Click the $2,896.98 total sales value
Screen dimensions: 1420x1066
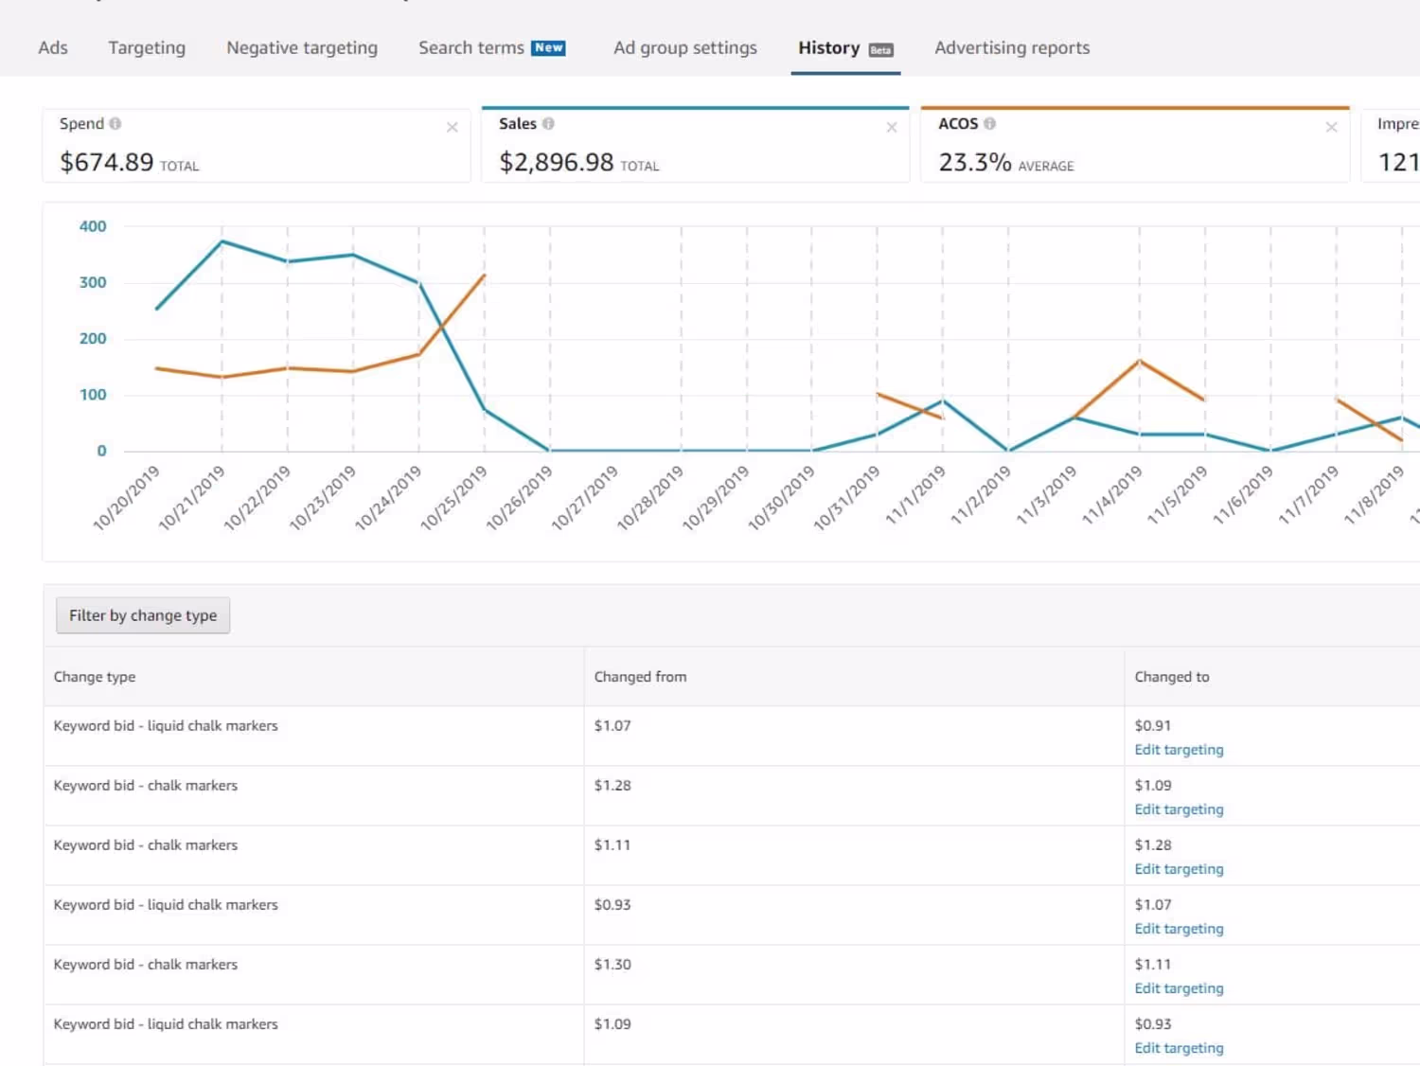point(557,163)
